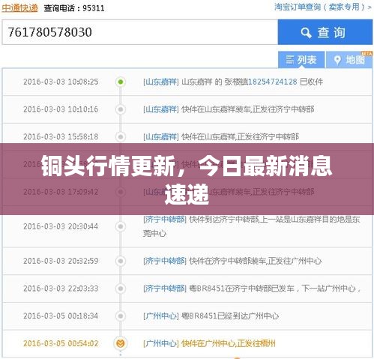Click the magnifier icon in 查询 button
The image size is (374, 359).
[306, 33]
